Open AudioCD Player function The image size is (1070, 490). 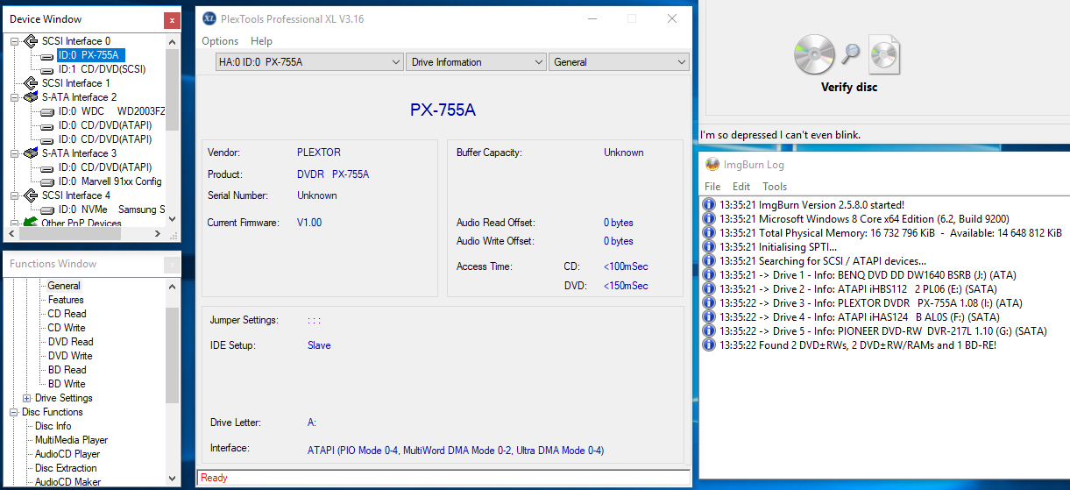[x=67, y=454]
